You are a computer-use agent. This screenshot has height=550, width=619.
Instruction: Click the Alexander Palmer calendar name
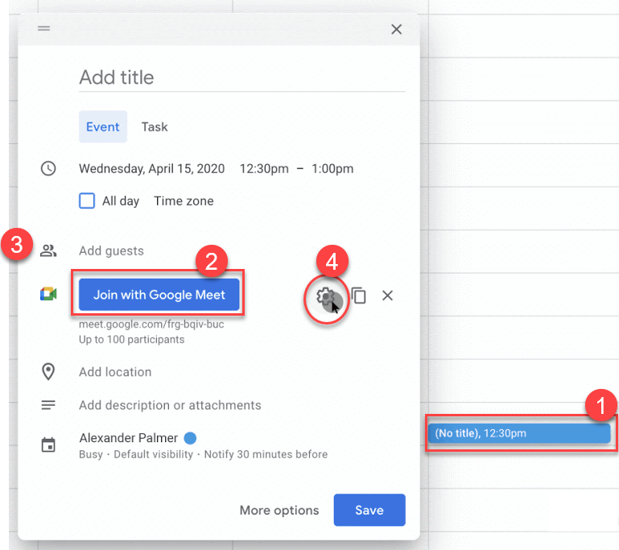(128, 438)
